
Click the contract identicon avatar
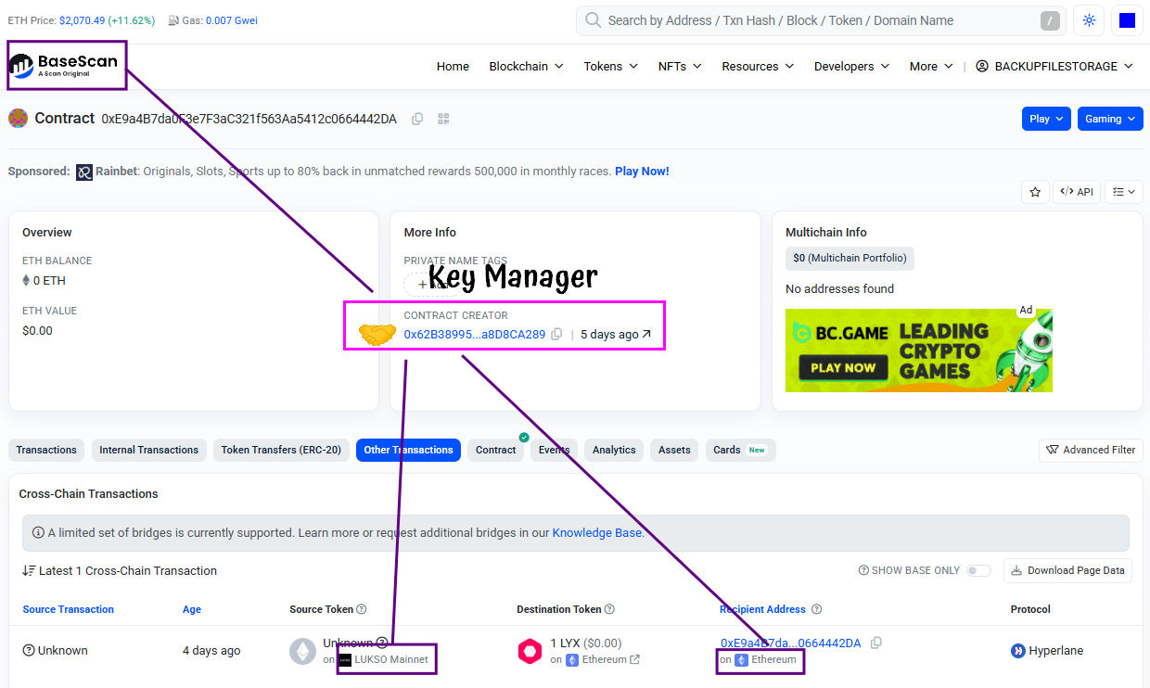[x=18, y=118]
